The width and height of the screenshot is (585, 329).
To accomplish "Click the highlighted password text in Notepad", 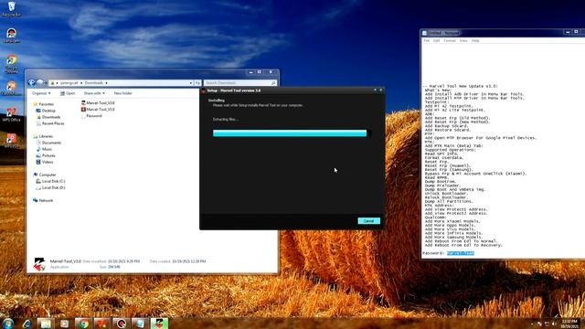I will (461, 253).
